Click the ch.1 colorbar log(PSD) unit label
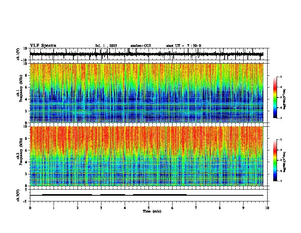The image size is (301, 233). click(284, 99)
